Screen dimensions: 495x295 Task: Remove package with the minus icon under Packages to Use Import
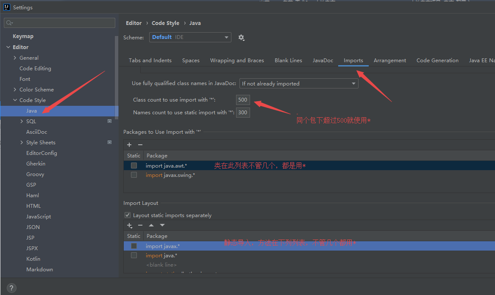point(140,145)
